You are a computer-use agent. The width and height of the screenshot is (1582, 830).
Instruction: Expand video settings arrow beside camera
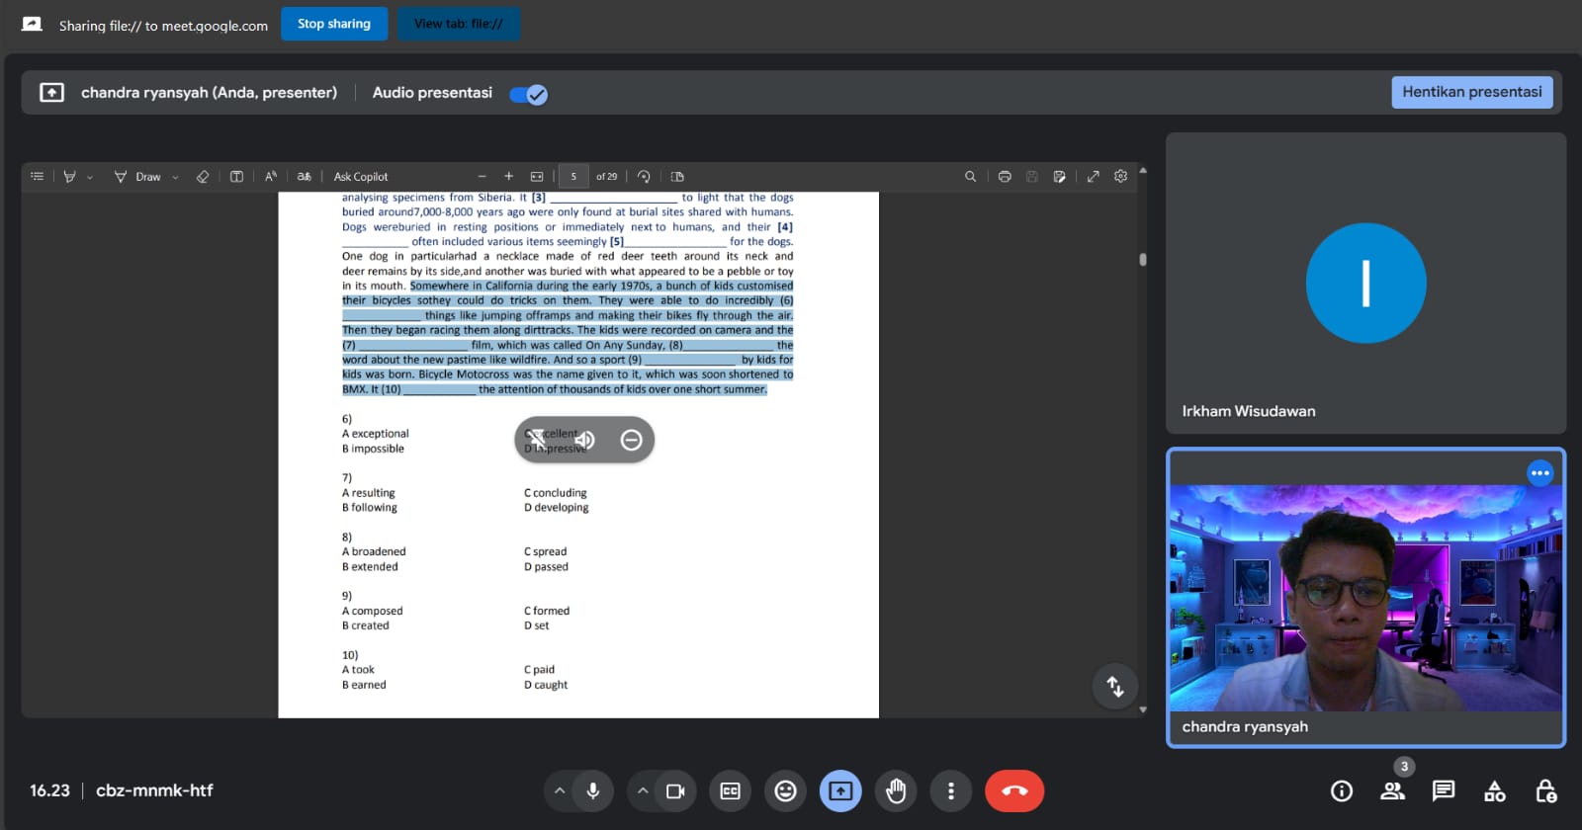tap(643, 790)
